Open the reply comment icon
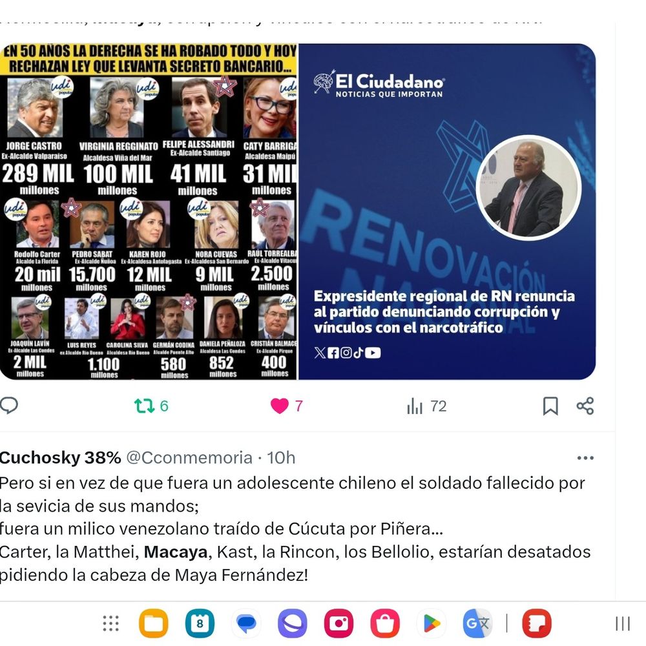Viewport: 646px width, 646px height. (x=8, y=406)
